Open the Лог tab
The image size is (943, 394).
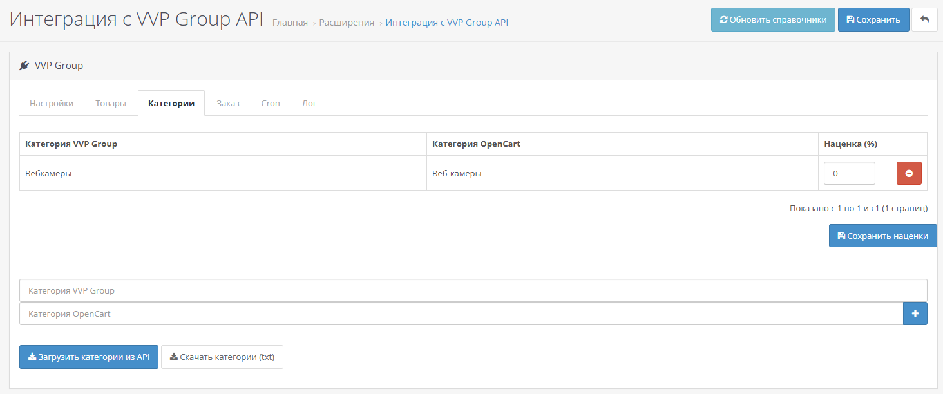click(x=309, y=103)
